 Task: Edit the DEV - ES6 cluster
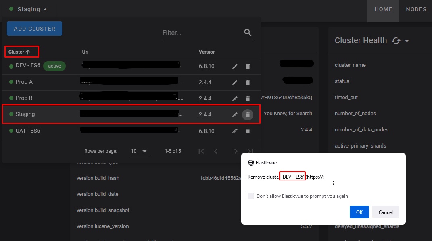pos(235,66)
